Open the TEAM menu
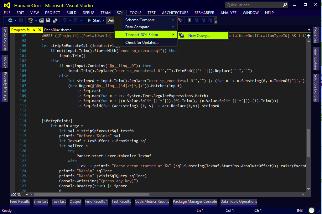This screenshot has height=214, width=322. pyautogui.click(x=105, y=13)
